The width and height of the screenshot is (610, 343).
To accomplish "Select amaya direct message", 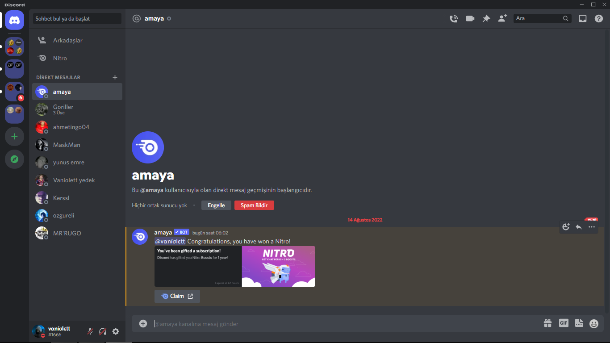I will pyautogui.click(x=77, y=92).
